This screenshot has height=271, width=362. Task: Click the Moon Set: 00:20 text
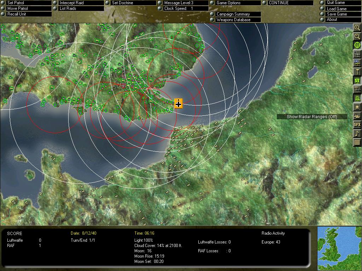click(x=149, y=261)
